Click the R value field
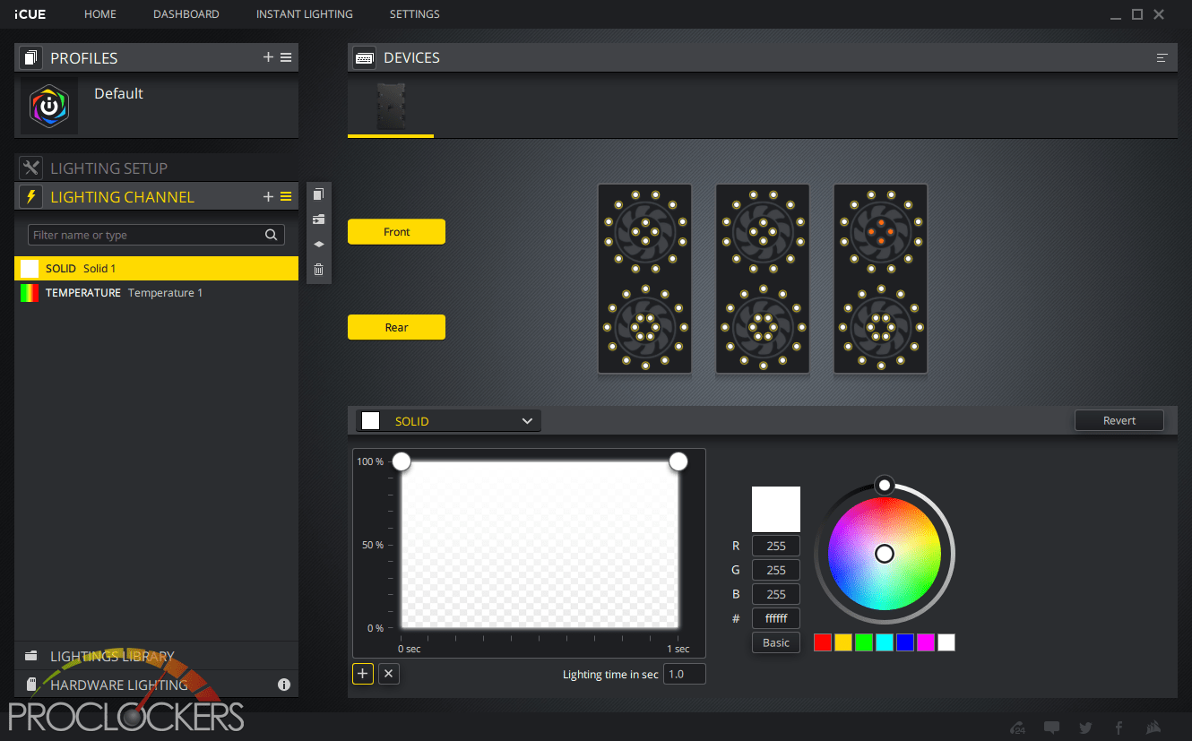The height and width of the screenshot is (741, 1192). coord(776,546)
